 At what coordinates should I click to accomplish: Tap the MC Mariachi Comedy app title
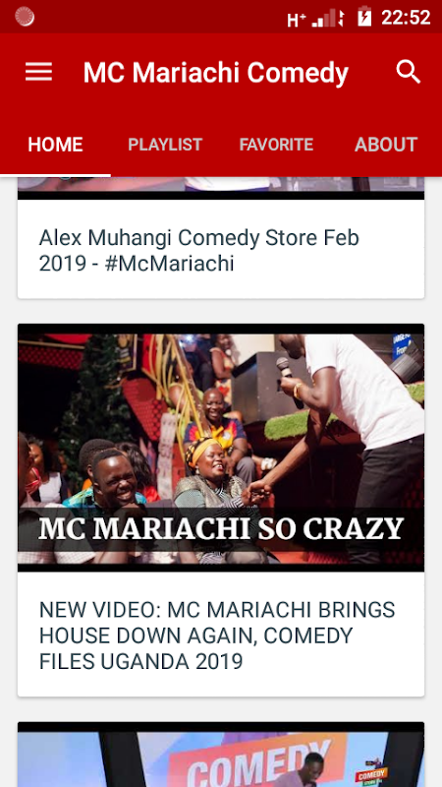coord(215,73)
